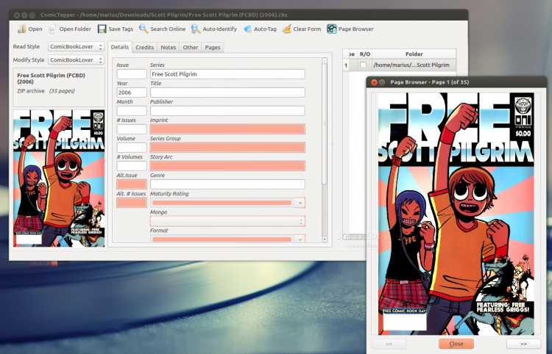This screenshot has width=552, height=354.
Task: Click the Alt.Issue input field
Action: coord(132,184)
